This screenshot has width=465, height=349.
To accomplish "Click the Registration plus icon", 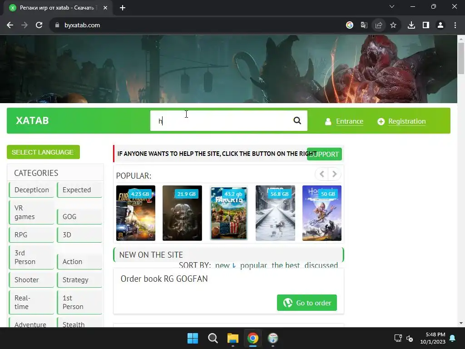I will pyautogui.click(x=381, y=121).
